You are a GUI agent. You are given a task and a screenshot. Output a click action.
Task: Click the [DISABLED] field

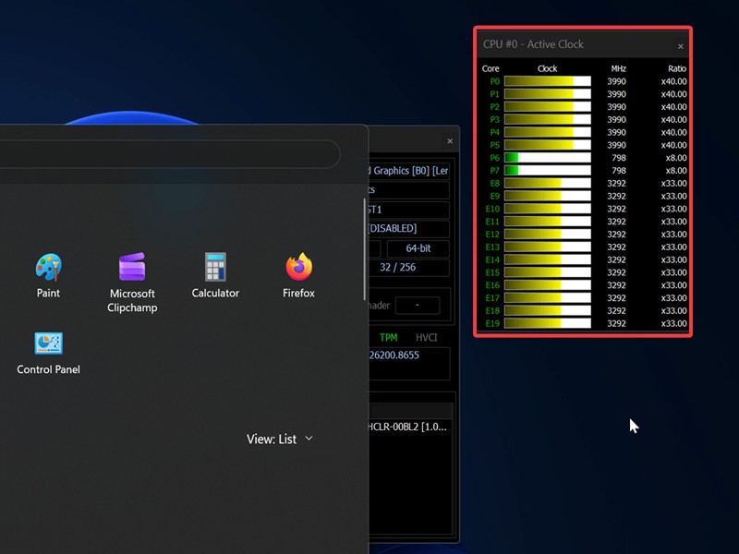[x=408, y=228]
